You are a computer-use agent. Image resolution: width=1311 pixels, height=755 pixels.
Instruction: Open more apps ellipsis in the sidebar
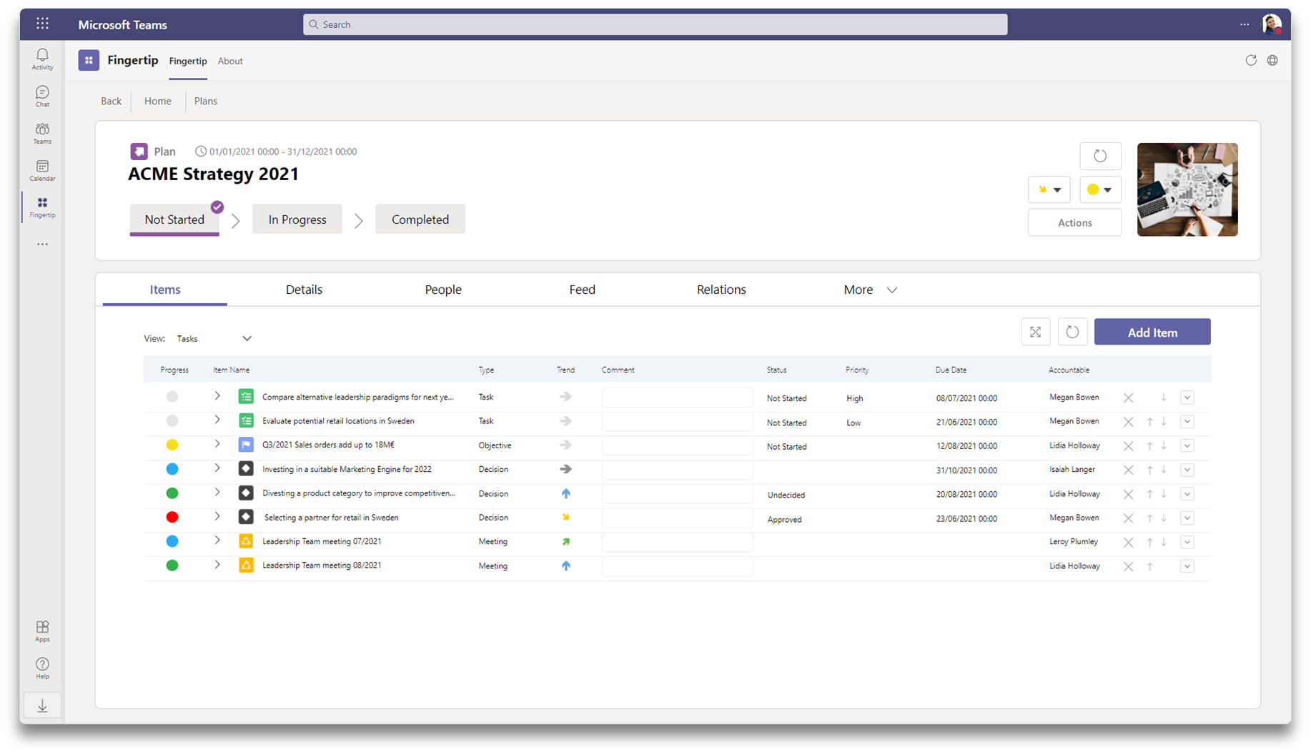pos(42,245)
